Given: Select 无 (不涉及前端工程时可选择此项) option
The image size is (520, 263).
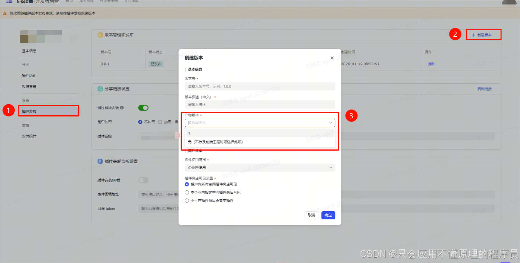Looking at the screenshot, I should (260, 142).
